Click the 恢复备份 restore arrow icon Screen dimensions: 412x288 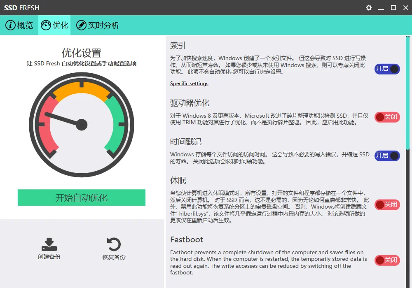(x=114, y=245)
